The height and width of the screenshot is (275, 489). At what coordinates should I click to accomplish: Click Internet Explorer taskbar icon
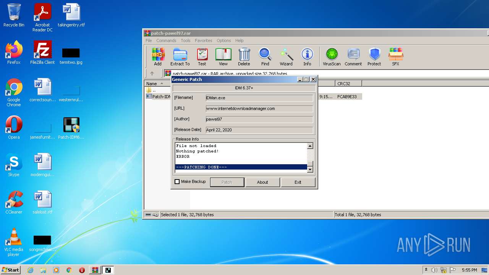click(30, 270)
